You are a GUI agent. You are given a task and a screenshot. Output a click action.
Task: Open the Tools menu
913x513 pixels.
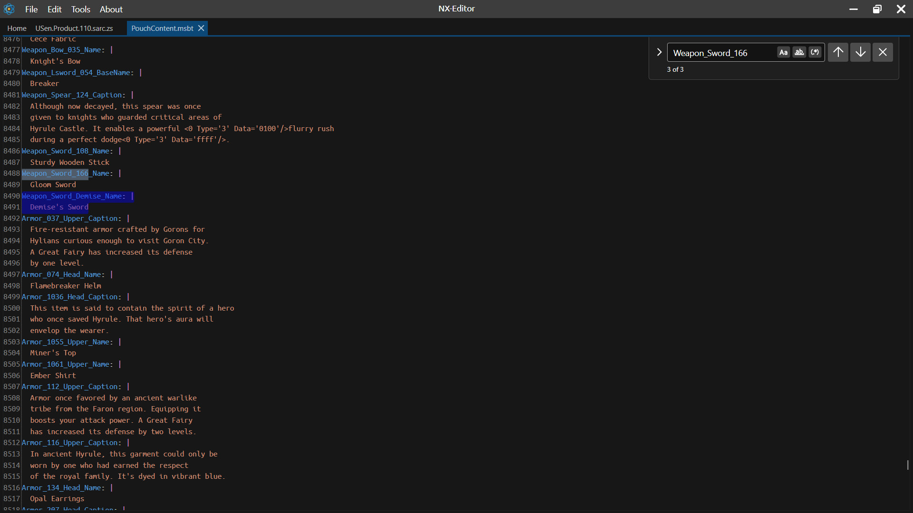pyautogui.click(x=80, y=9)
